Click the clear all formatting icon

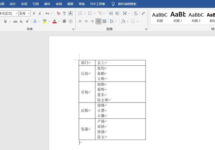point(58,13)
